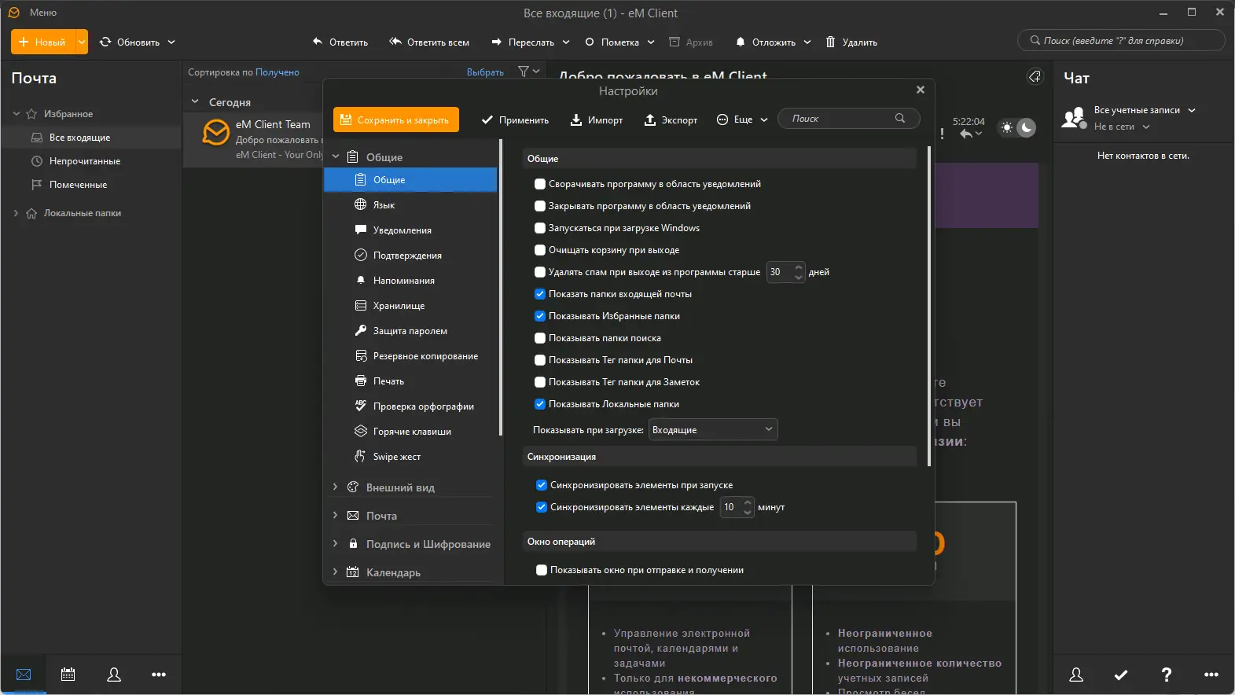Click the Import icon in settings toolbar
1235x695 pixels.
click(576, 120)
